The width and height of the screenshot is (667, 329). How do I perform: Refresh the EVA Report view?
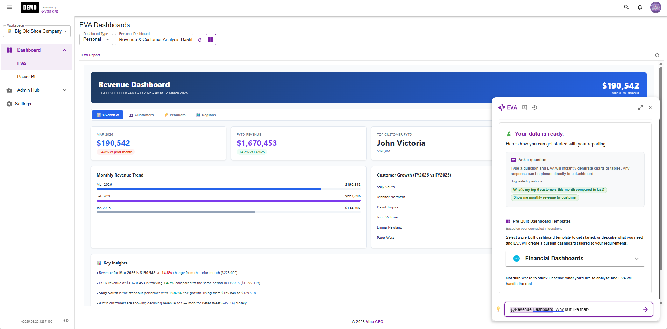tap(657, 55)
